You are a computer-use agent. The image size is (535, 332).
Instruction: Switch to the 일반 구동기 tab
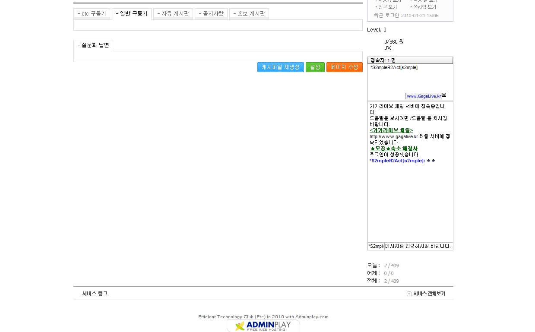click(132, 14)
